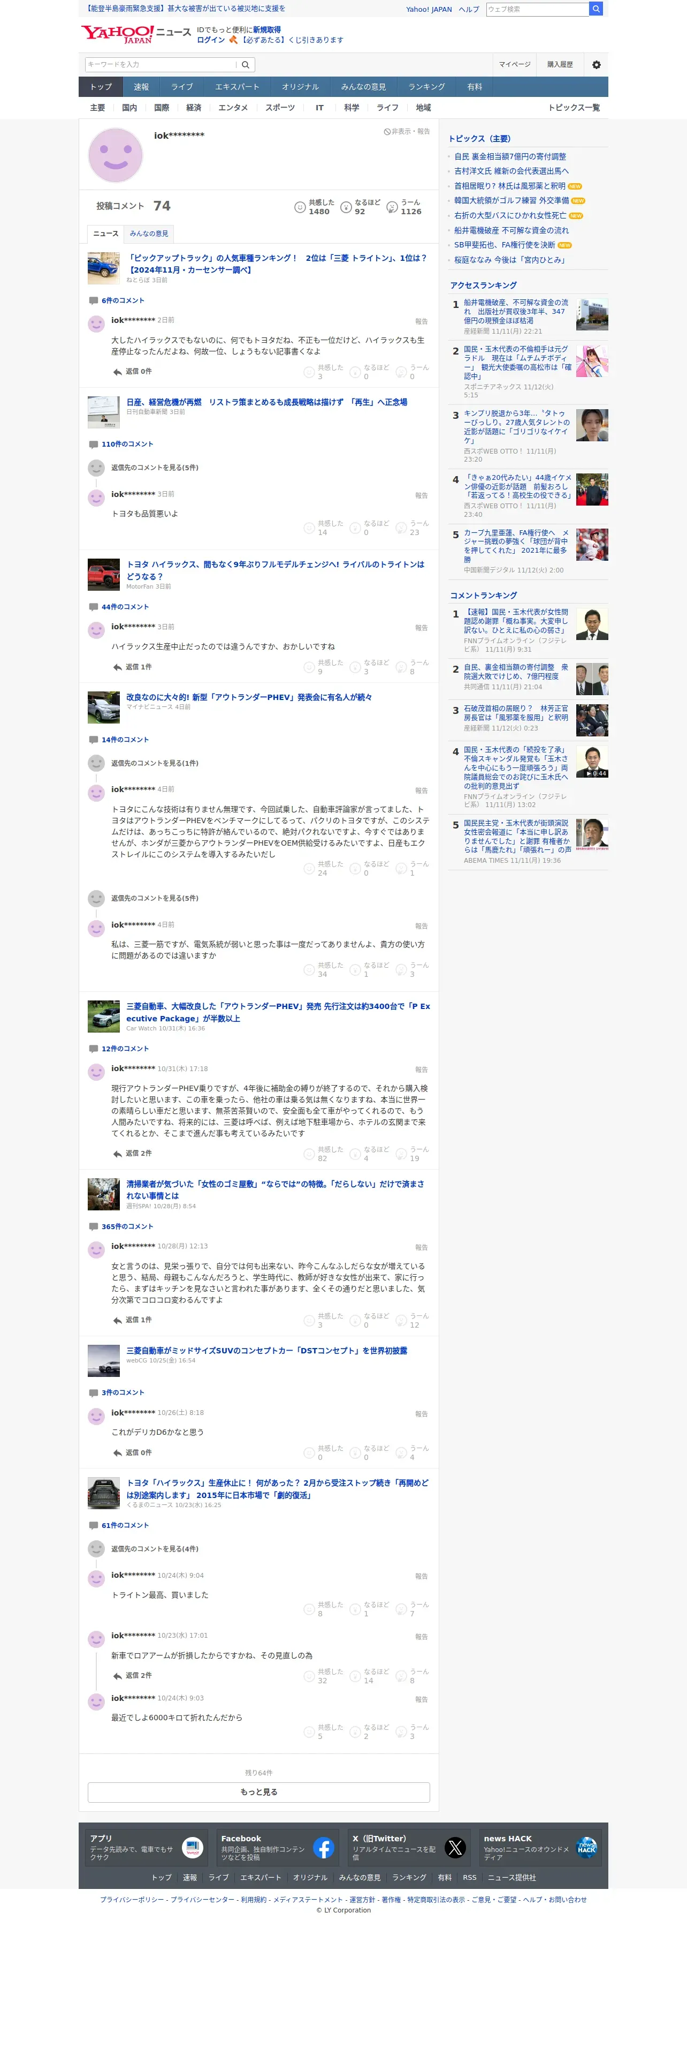
Task: Expand 返信 2件 under 現行アウトランダーPHEV comment
Action: click(x=132, y=1153)
